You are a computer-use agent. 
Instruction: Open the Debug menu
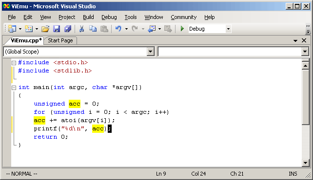click(109, 18)
